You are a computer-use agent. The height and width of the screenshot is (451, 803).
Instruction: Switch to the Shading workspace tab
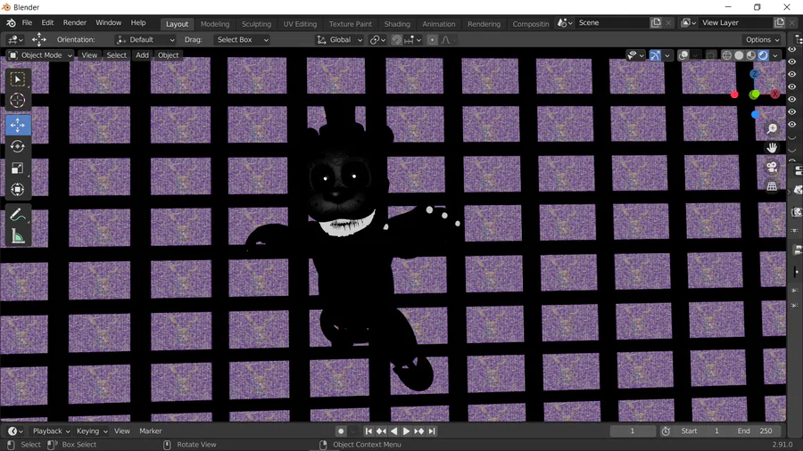pyautogui.click(x=397, y=24)
